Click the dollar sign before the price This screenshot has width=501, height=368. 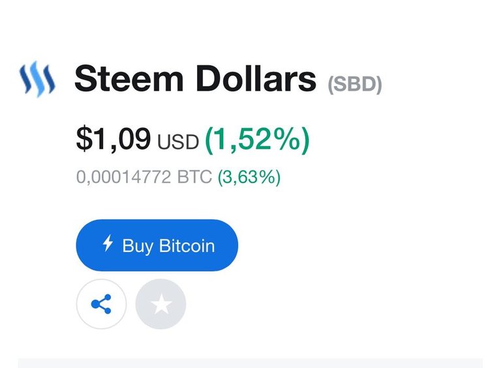click(84, 138)
